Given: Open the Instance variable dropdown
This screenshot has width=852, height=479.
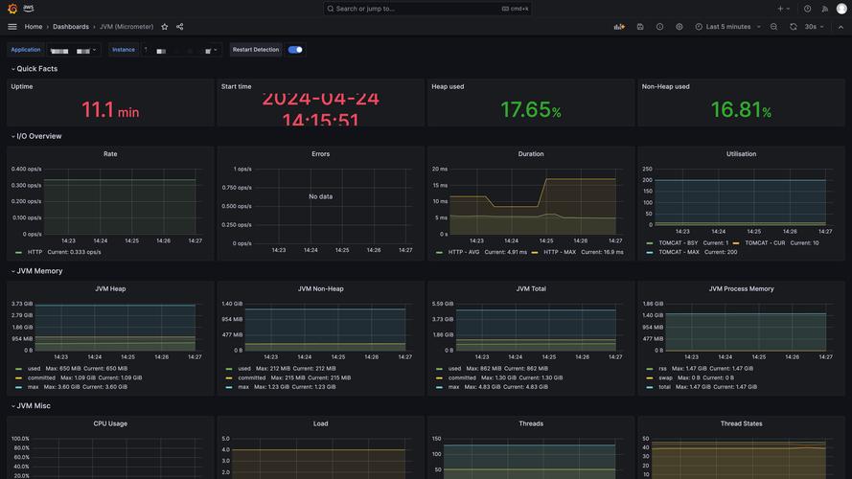Looking at the screenshot, I should [181, 50].
